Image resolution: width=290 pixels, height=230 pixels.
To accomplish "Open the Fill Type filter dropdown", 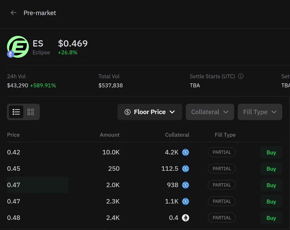I will click(260, 112).
